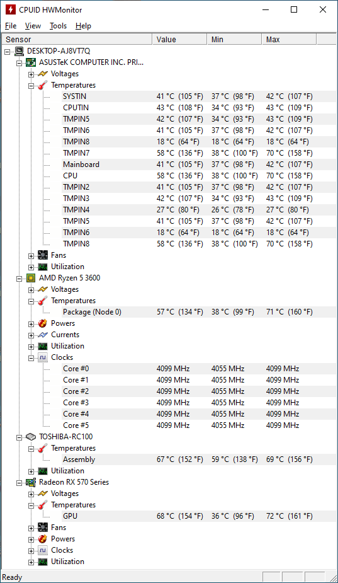This screenshot has height=583, width=338.
Task: Click the TOSHIBA-RC100 drive icon
Action: [31, 437]
